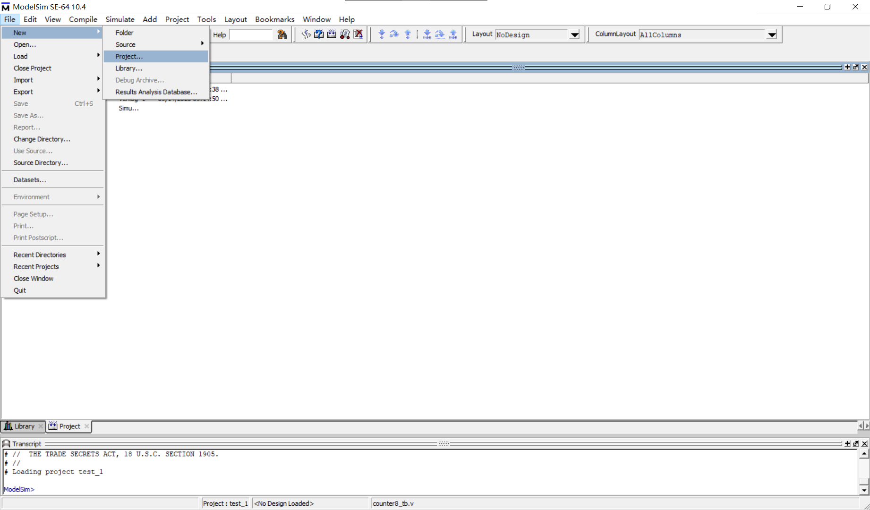The height and width of the screenshot is (510, 870).
Task: Click the document icon with red X
Action: (358, 34)
